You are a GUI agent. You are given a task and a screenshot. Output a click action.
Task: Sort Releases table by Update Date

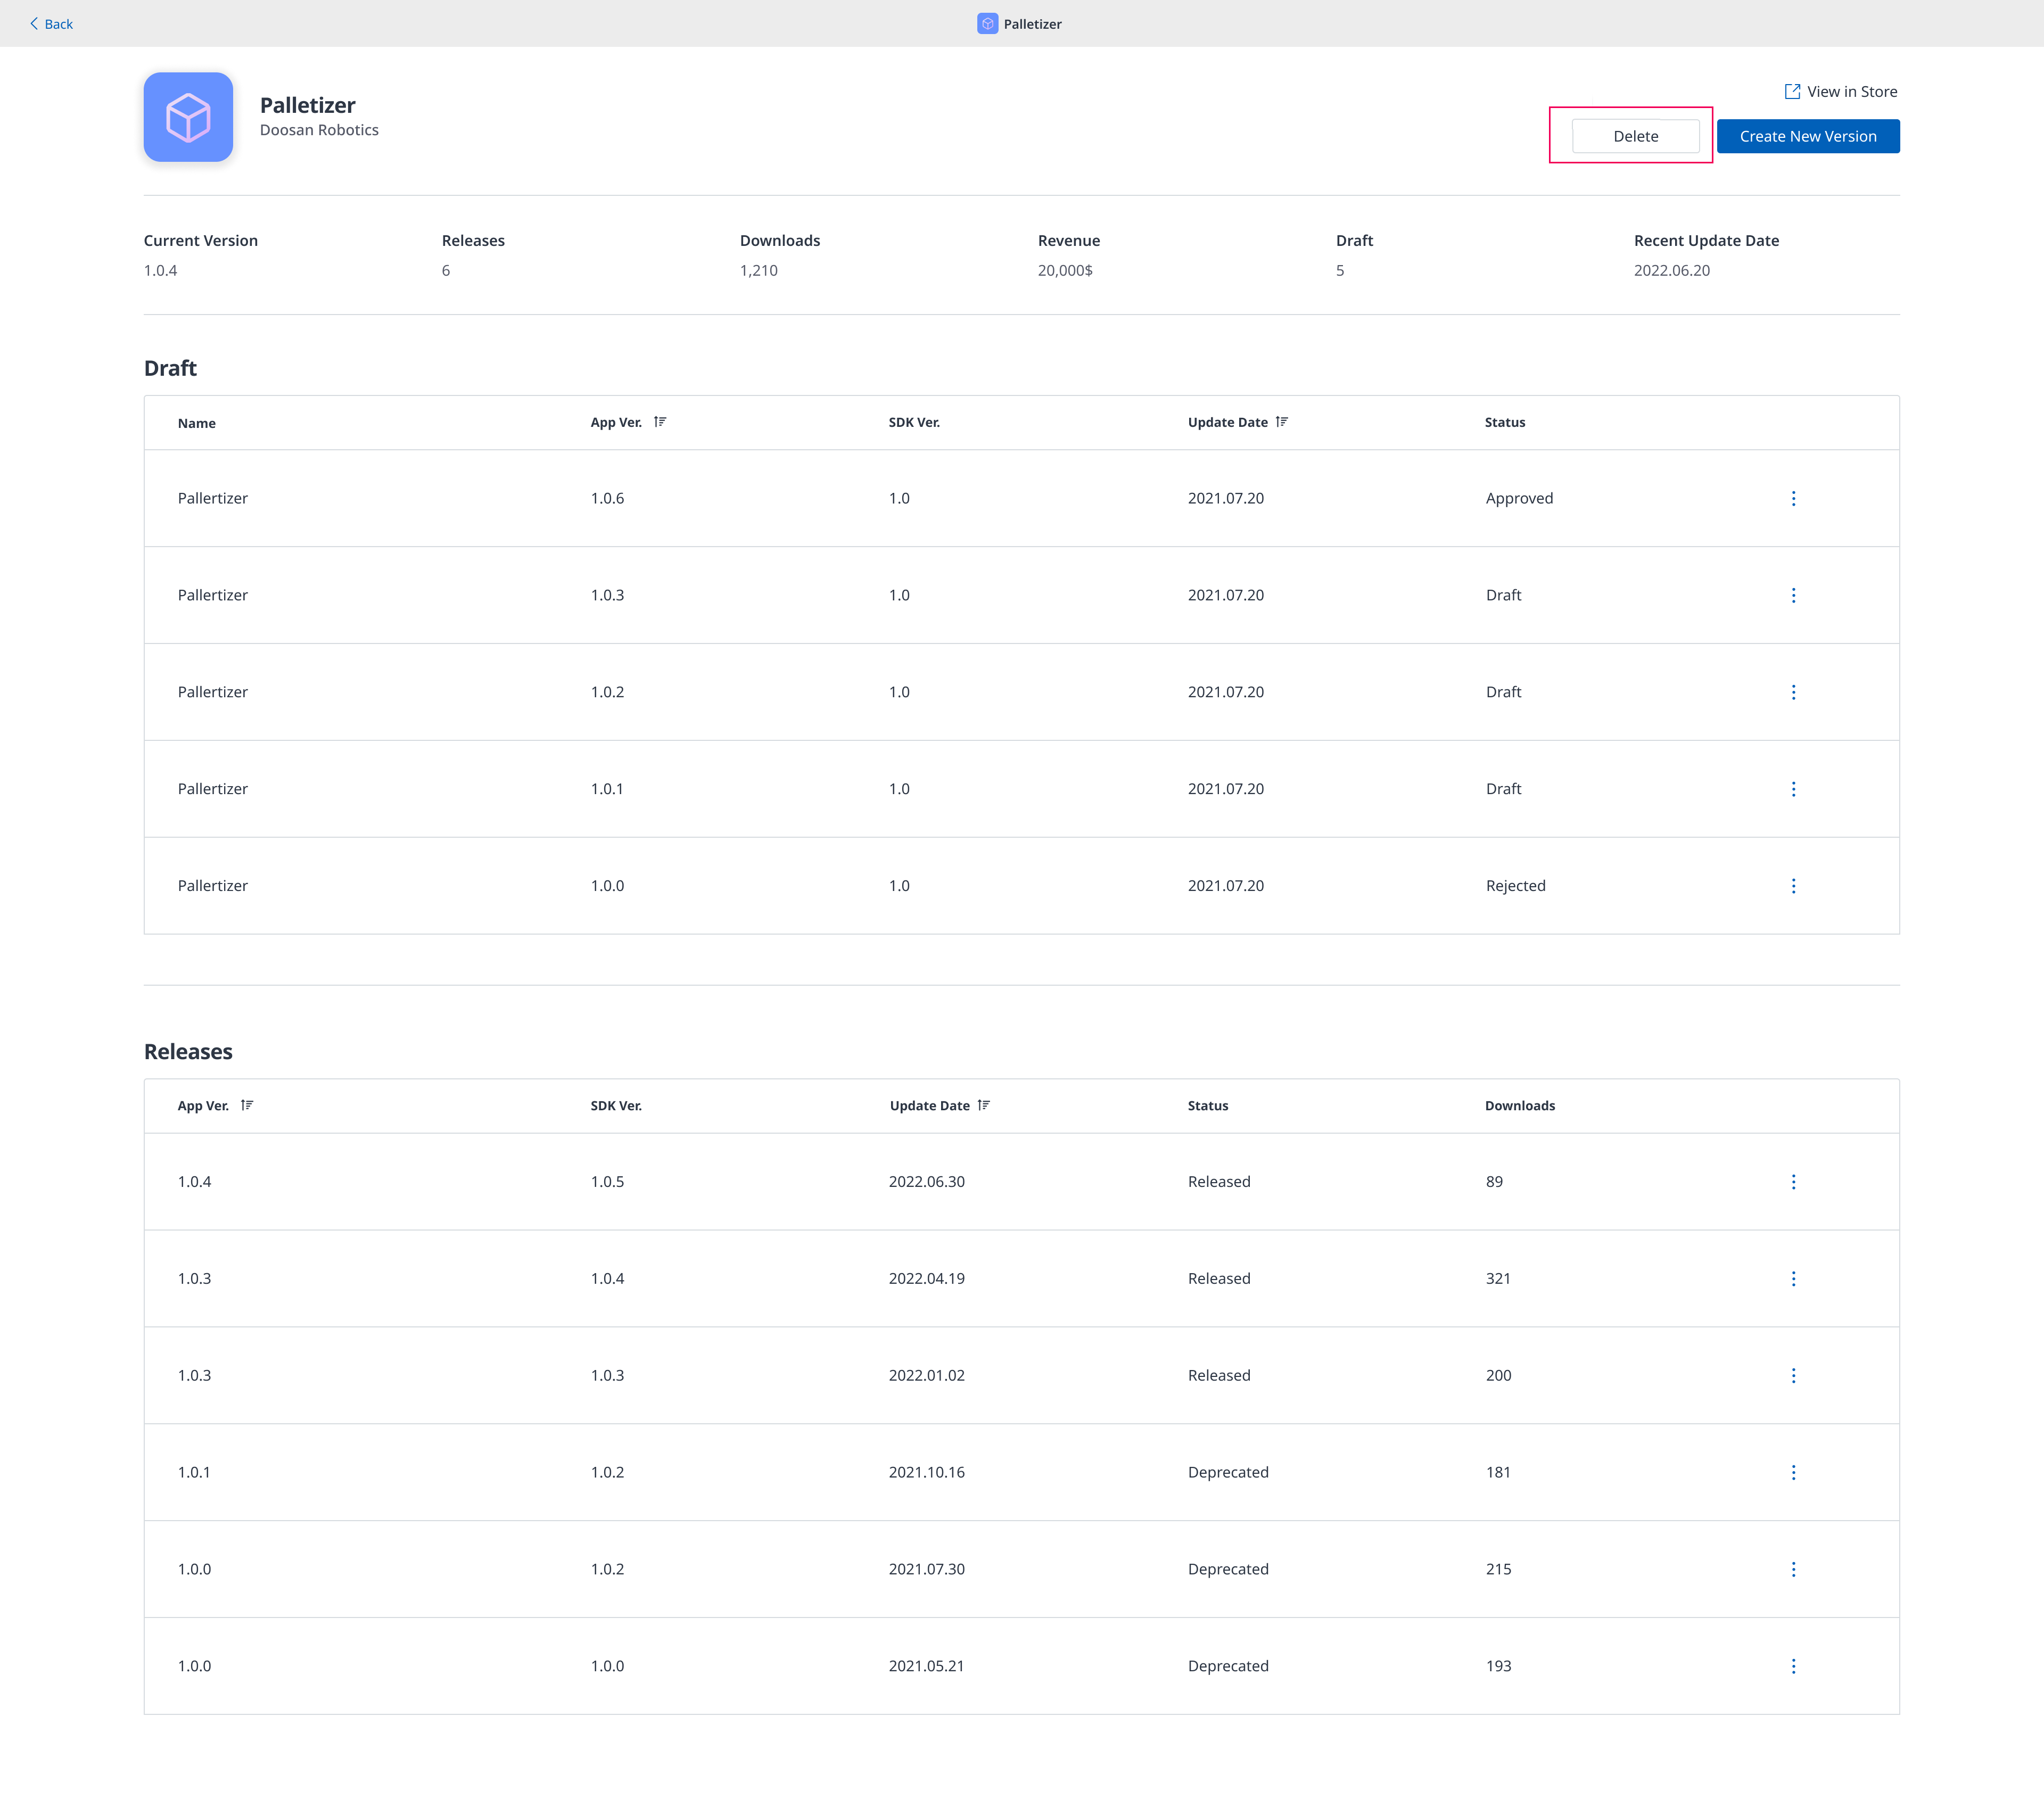983,1105
